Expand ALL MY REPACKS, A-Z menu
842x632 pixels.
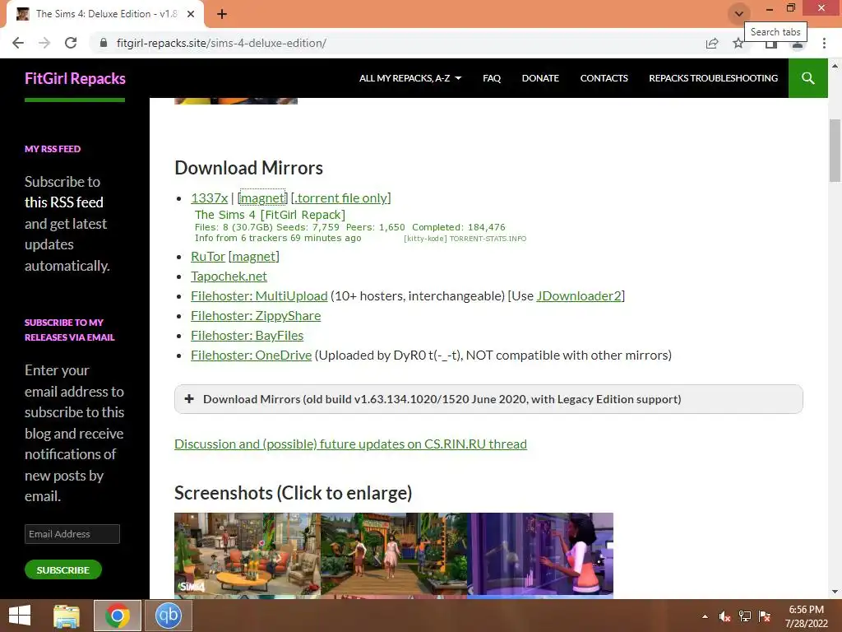(410, 78)
